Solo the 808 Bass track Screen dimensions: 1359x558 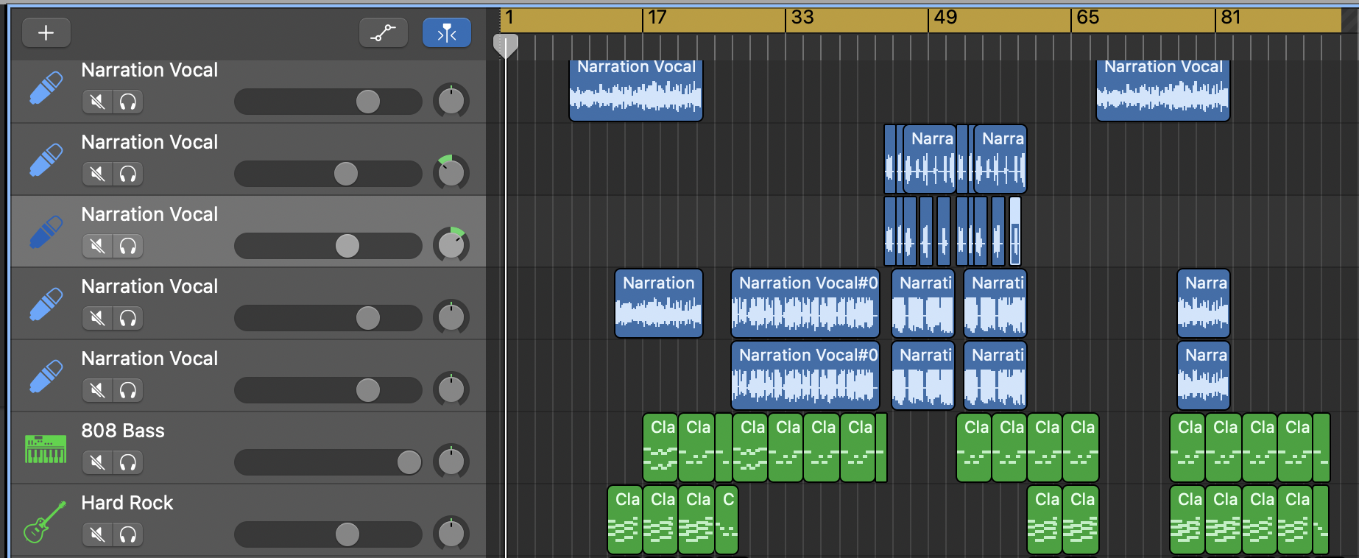click(x=128, y=462)
